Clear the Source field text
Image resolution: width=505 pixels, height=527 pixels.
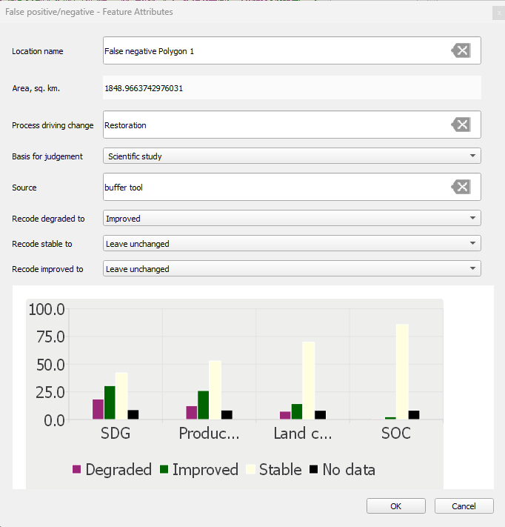[x=461, y=188]
